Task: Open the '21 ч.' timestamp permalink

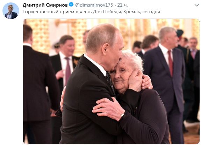Action: coord(123,5)
